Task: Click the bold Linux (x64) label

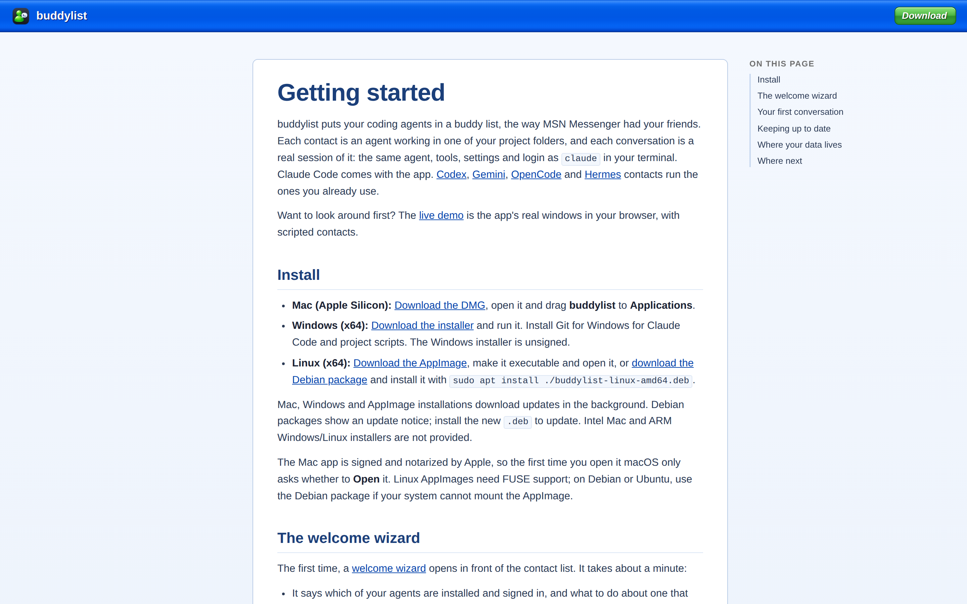Action: click(x=321, y=363)
